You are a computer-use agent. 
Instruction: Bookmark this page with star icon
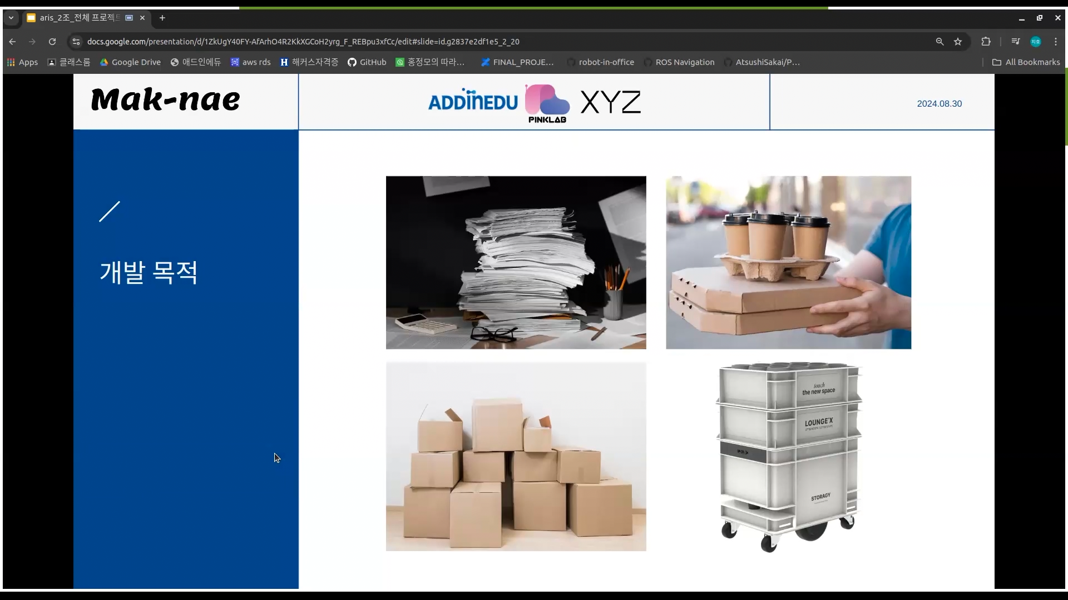958,42
